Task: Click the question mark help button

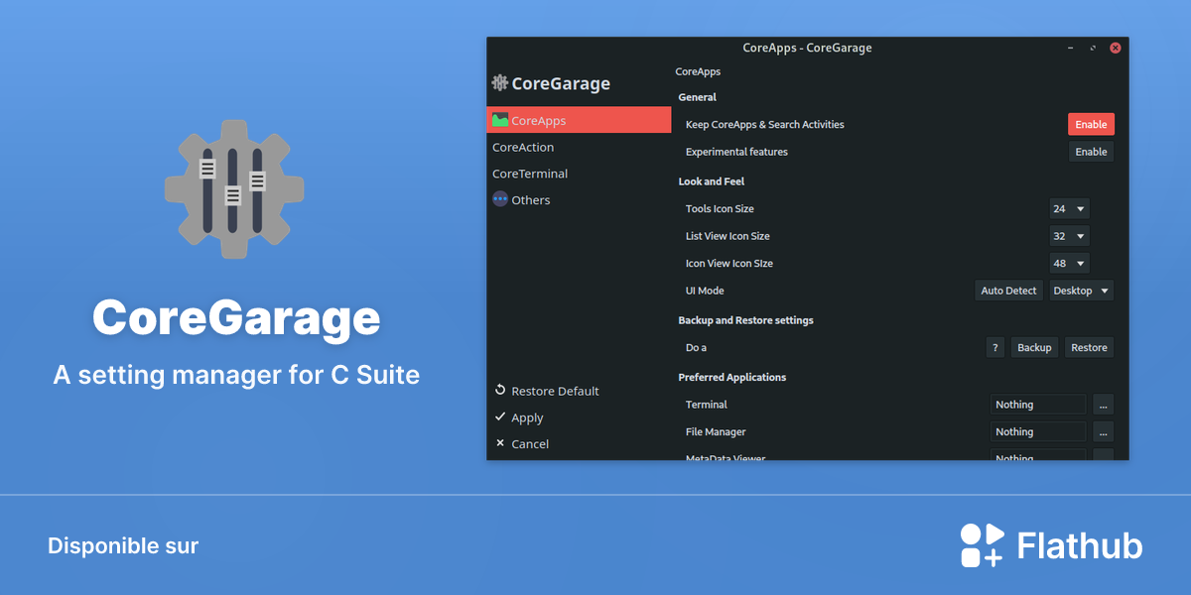Action: click(995, 347)
